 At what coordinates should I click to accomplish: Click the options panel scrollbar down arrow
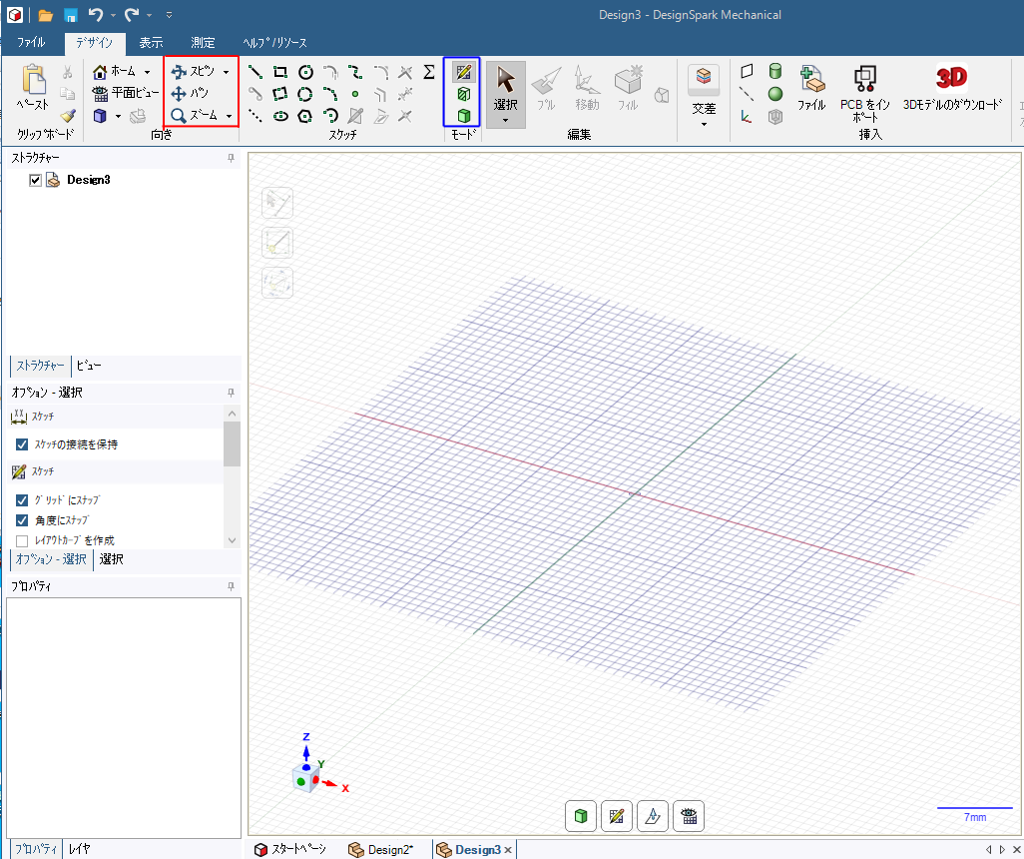tap(232, 540)
